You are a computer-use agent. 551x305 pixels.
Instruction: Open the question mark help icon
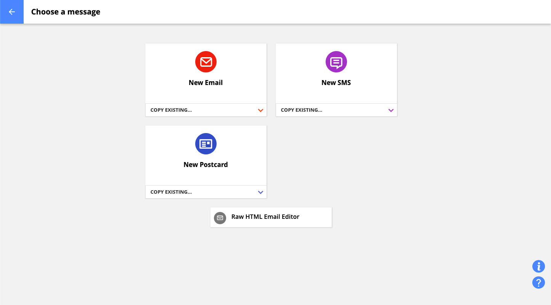[538, 283]
